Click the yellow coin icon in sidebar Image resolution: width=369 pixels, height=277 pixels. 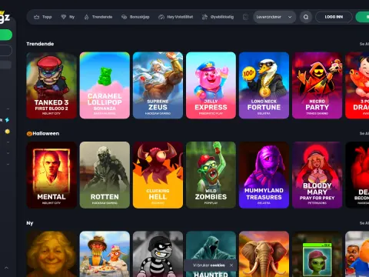[x=8, y=132]
